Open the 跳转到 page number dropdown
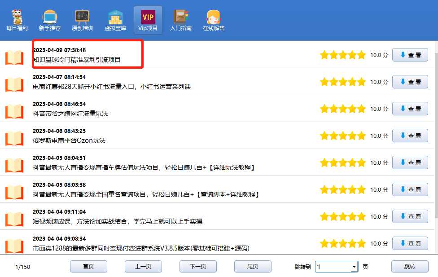The image size is (438, 277). (x=337, y=267)
